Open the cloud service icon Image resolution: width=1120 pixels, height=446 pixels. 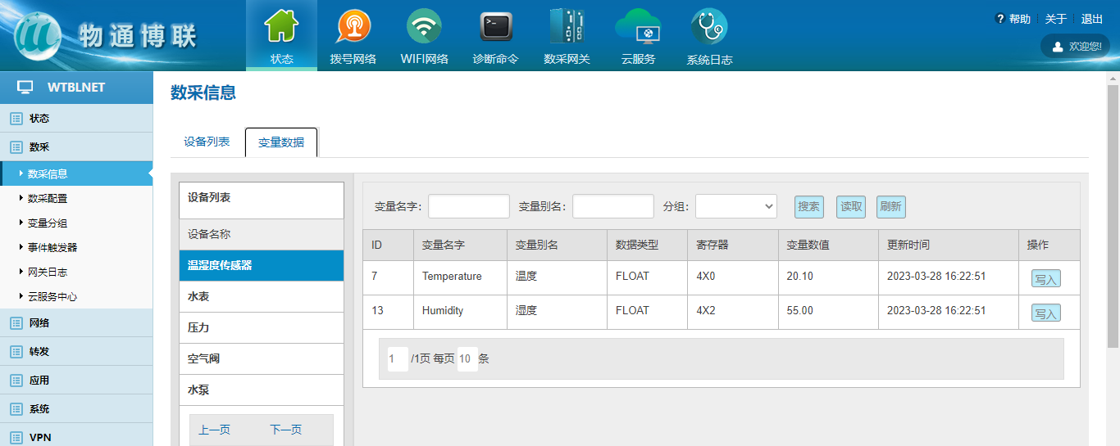638,28
